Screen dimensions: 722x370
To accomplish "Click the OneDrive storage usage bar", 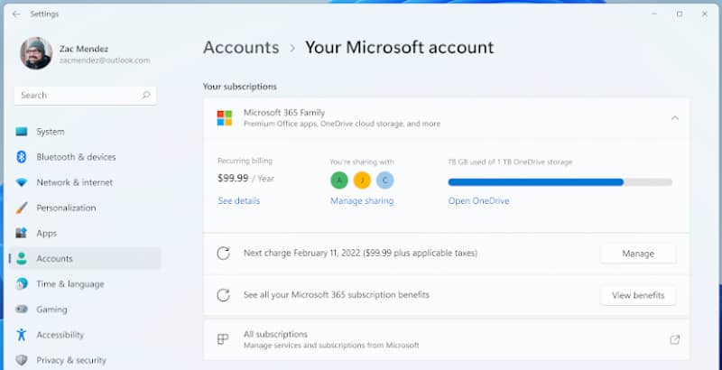I will pos(560,182).
